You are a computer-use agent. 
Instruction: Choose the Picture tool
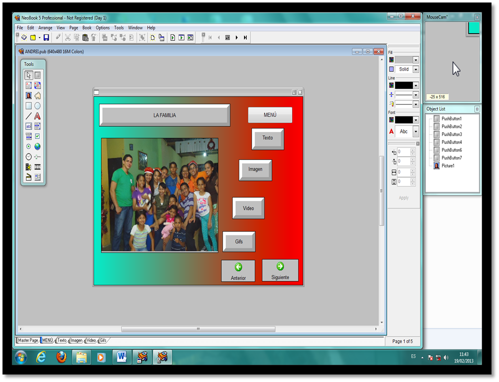(x=28, y=96)
